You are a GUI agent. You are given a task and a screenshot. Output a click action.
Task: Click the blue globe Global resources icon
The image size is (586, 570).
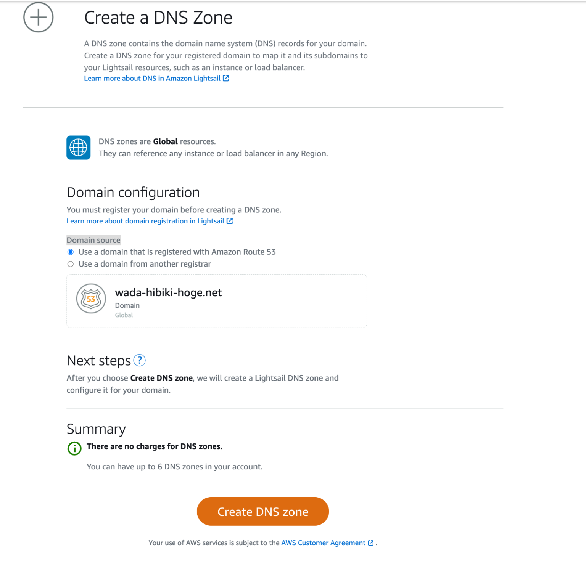pyautogui.click(x=78, y=147)
